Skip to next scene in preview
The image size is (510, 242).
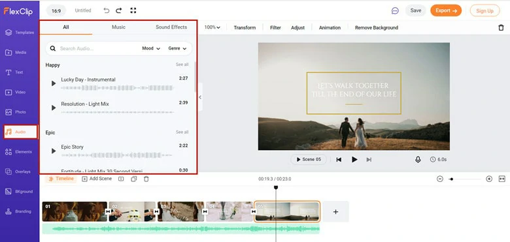coord(369,160)
